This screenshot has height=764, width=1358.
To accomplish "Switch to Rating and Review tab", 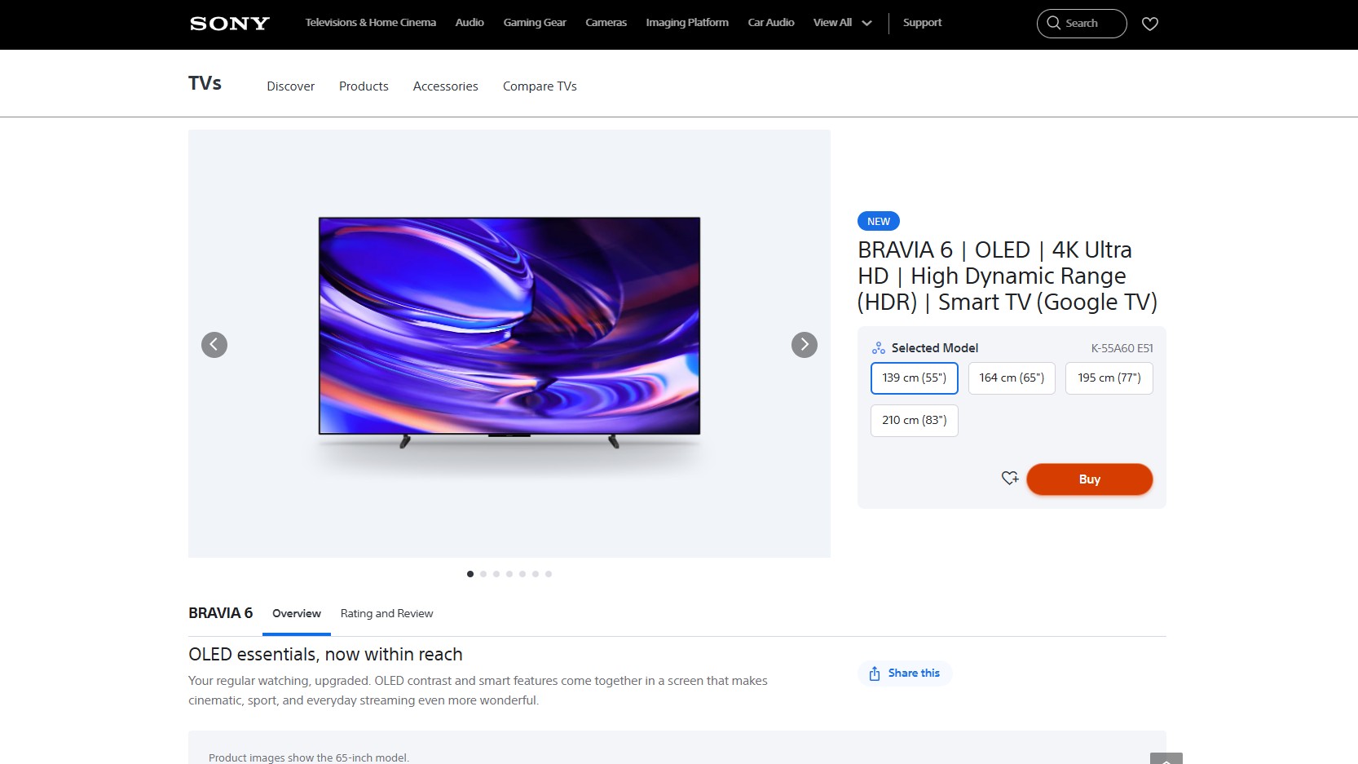I will (x=387, y=614).
